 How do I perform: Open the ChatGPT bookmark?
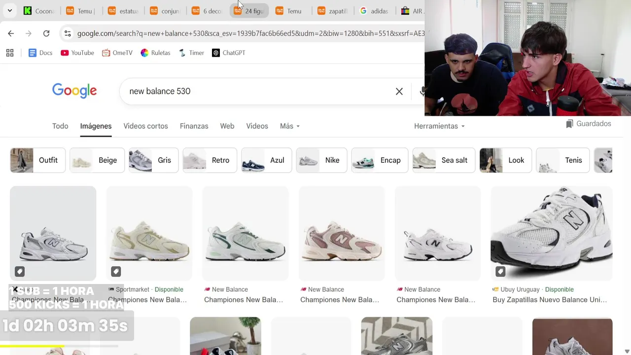click(x=229, y=53)
